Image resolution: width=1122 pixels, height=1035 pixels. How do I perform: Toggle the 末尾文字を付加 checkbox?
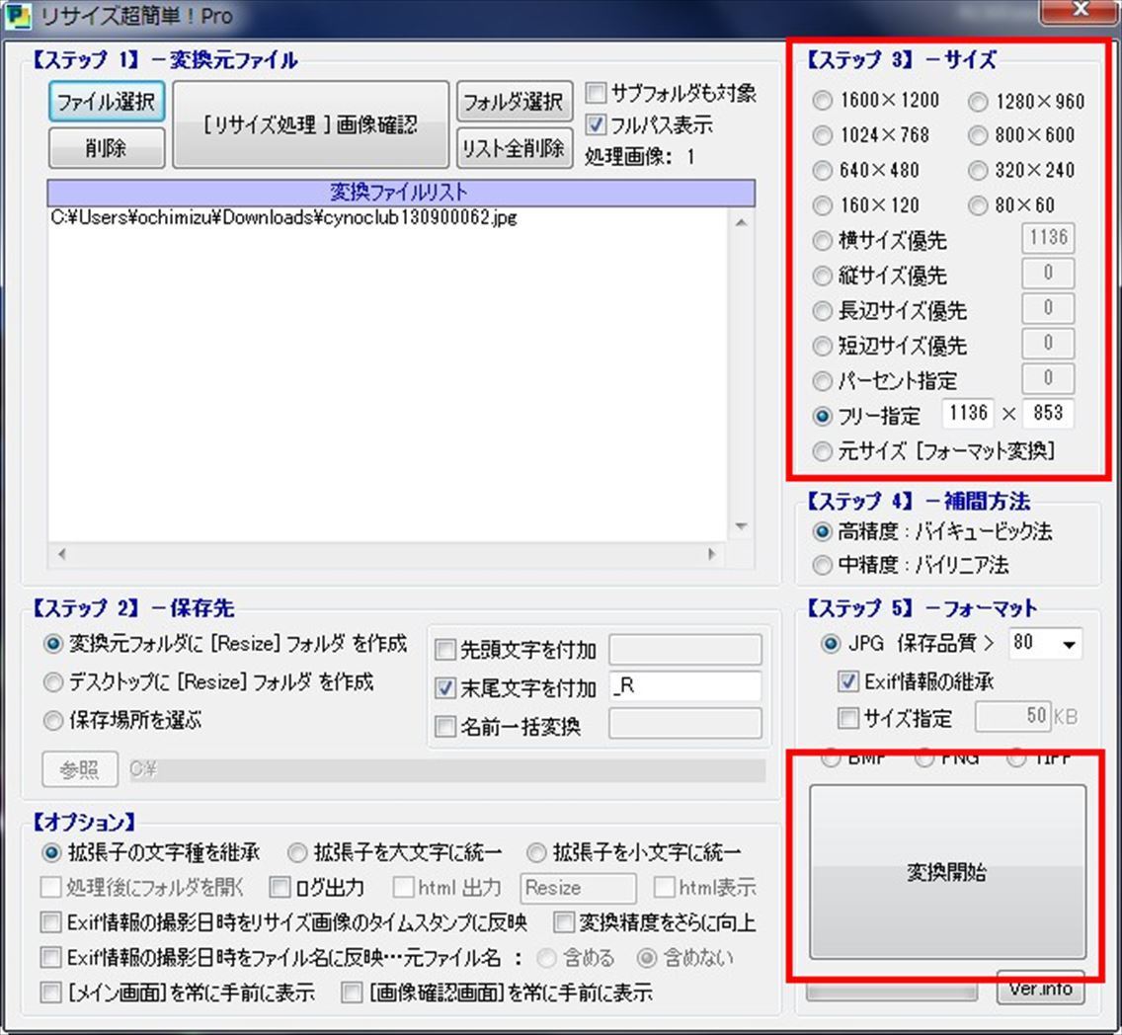click(x=445, y=688)
